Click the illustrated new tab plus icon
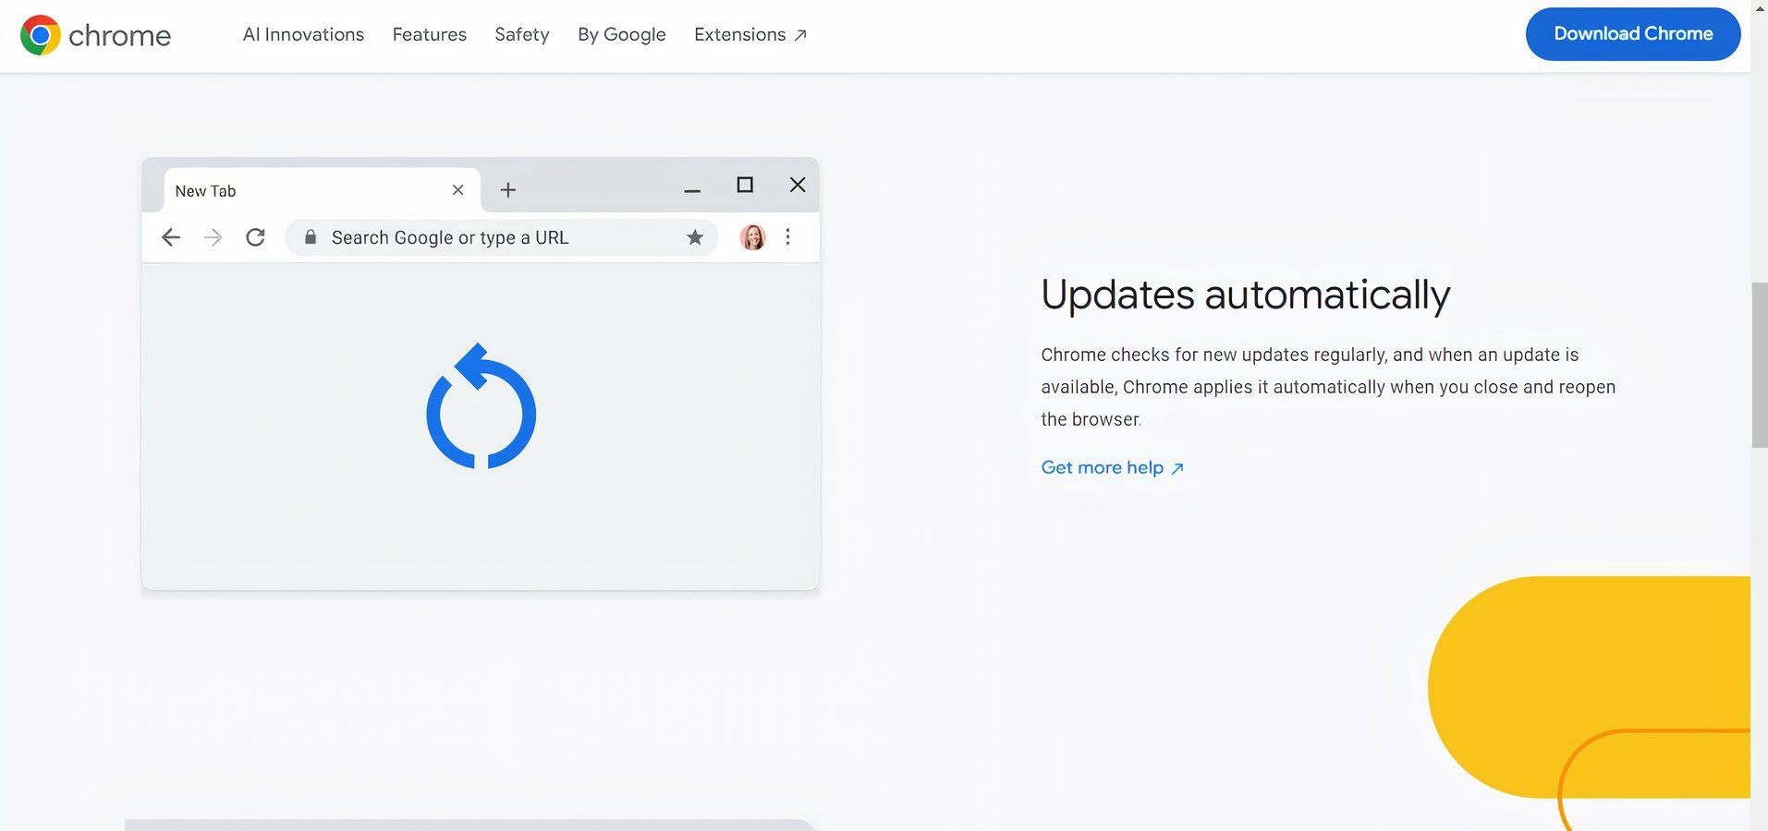This screenshot has width=1768, height=831. pyautogui.click(x=507, y=190)
